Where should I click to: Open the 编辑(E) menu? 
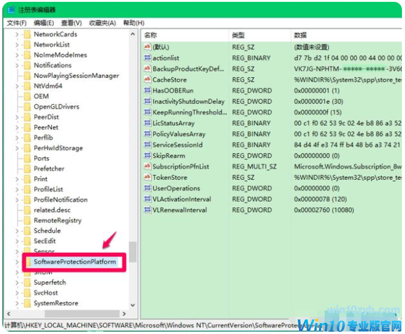click(x=44, y=23)
